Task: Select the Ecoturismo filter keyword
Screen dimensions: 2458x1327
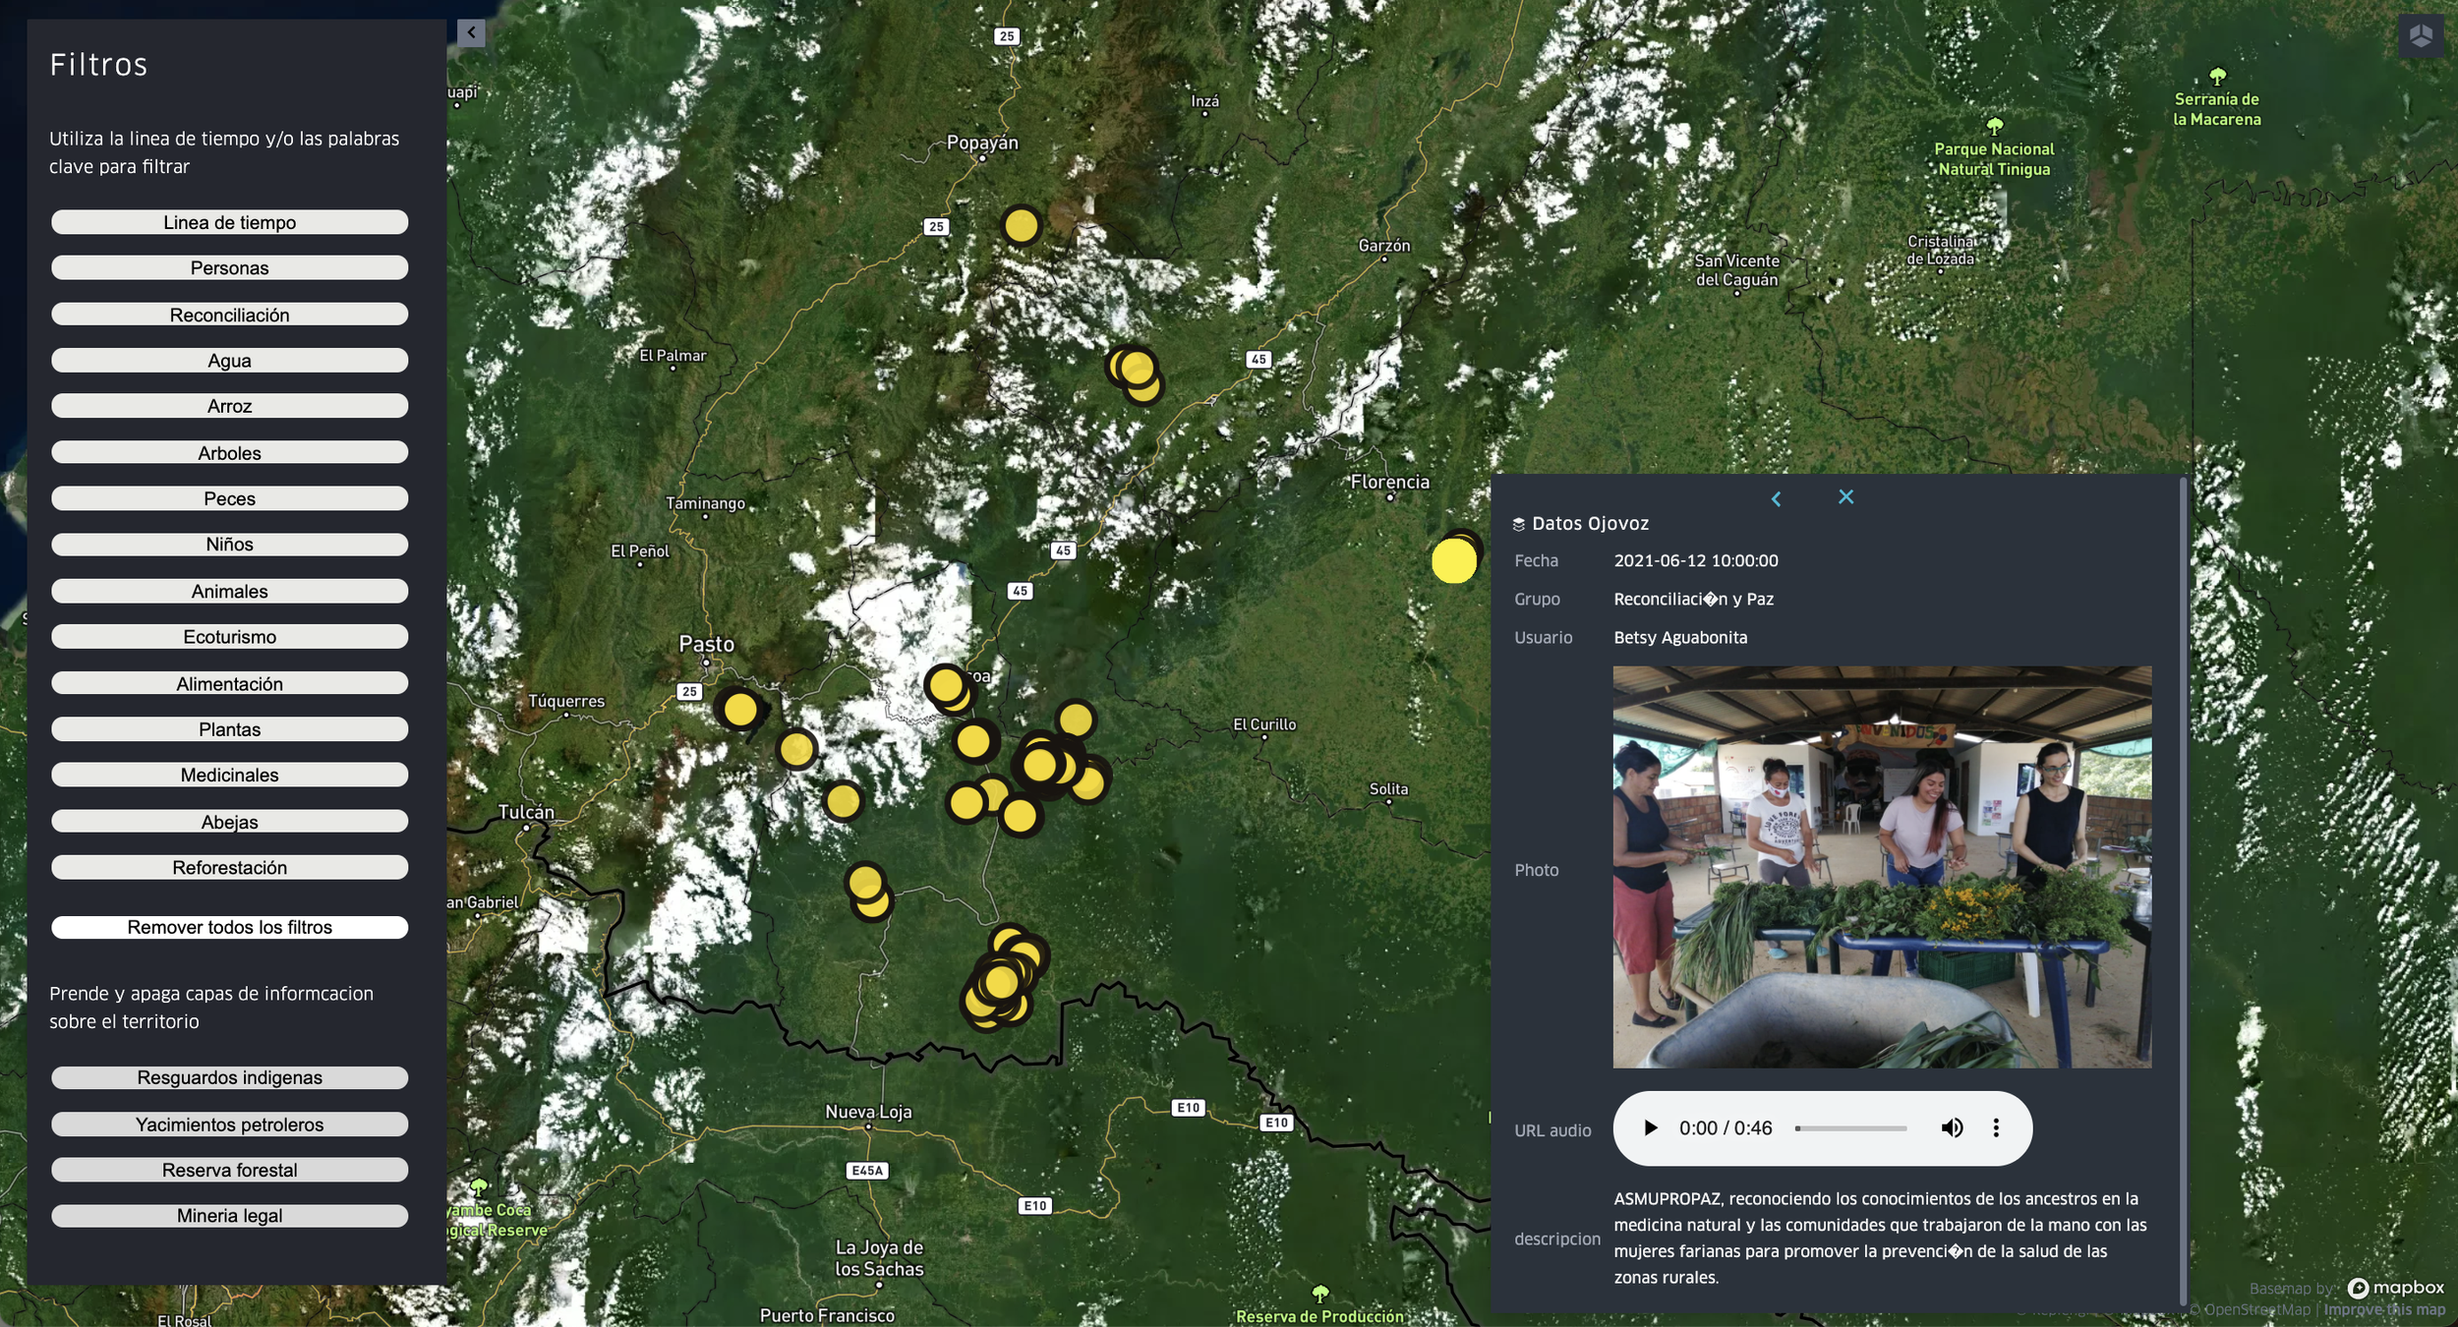Action: pyautogui.click(x=229, y=637)
